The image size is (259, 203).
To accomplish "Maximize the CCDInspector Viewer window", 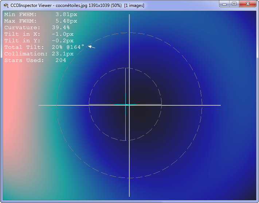I will (x=234, y=4).
